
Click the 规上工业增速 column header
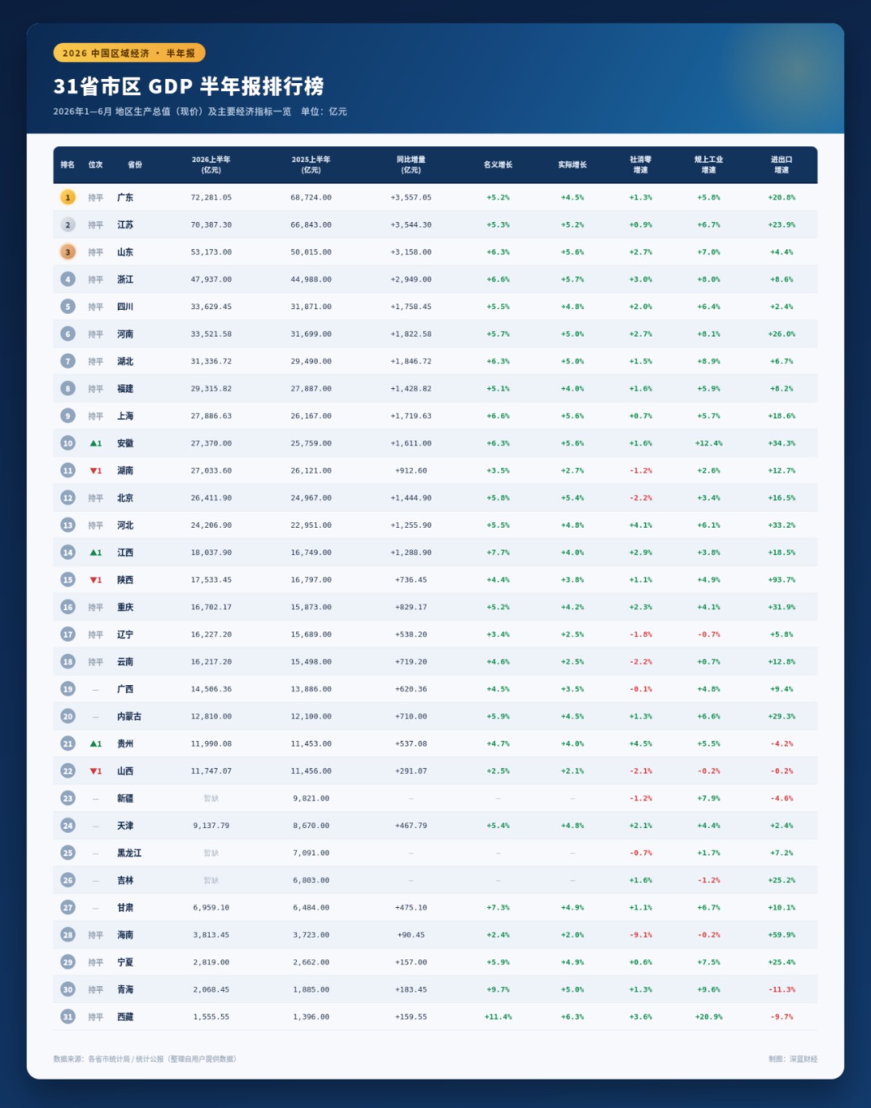(709, 165)
